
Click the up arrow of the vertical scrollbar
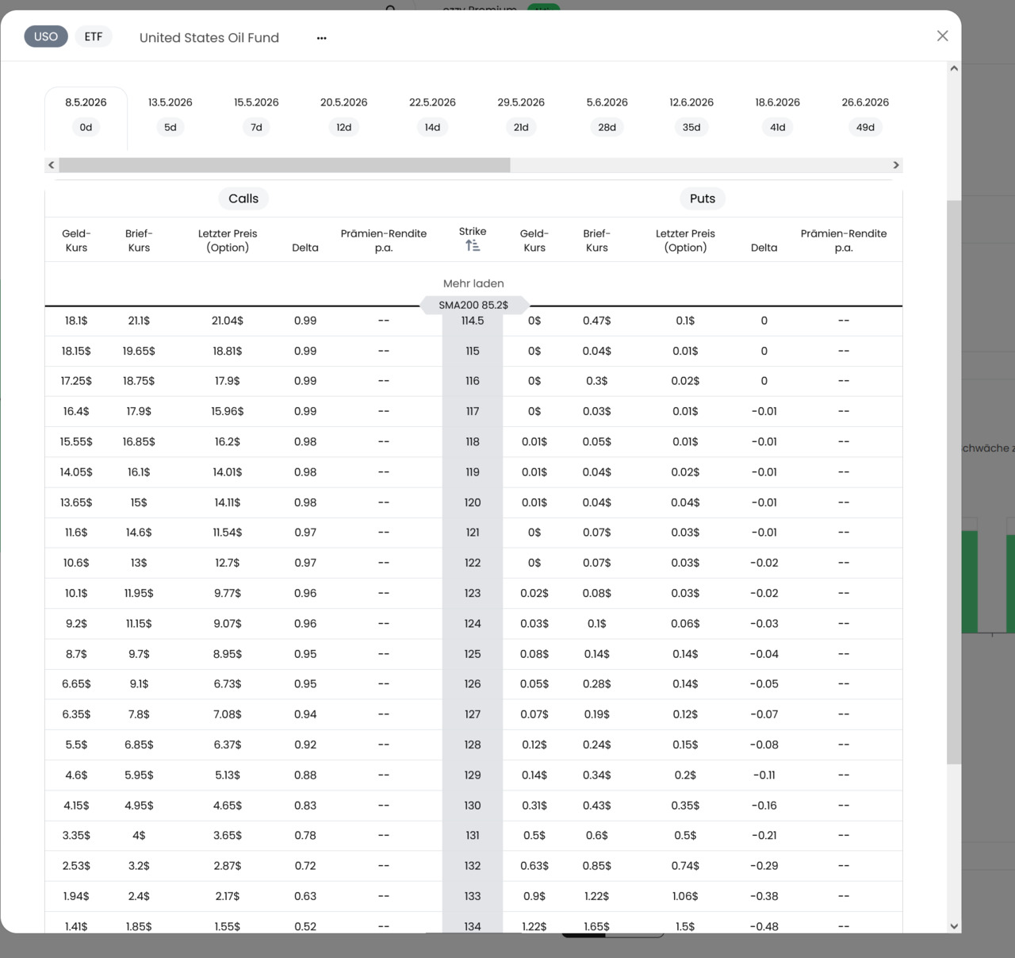pos(954,68)
